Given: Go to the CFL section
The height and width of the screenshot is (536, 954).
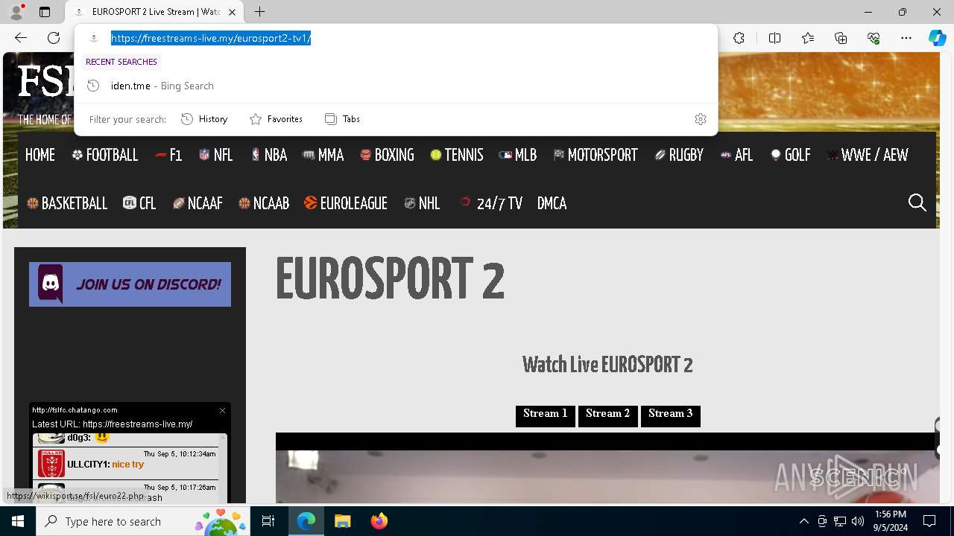Looking at the screenshot, I should (139, 203).
